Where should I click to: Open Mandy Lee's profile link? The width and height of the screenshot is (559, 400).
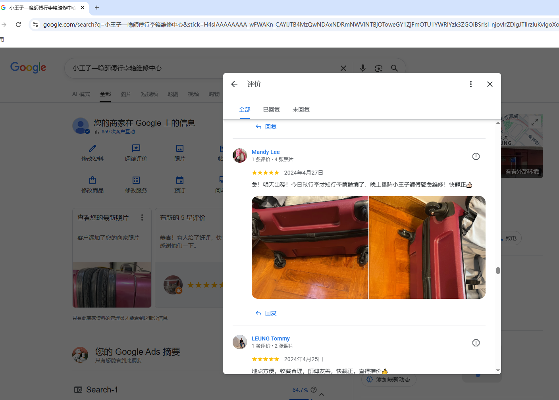[266, 152]
